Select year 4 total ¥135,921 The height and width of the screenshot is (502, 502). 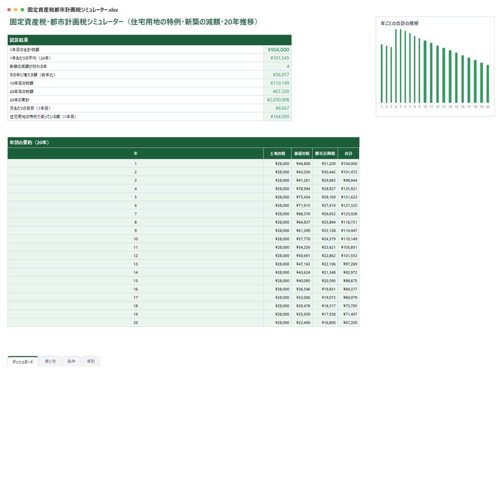point(349,189)
